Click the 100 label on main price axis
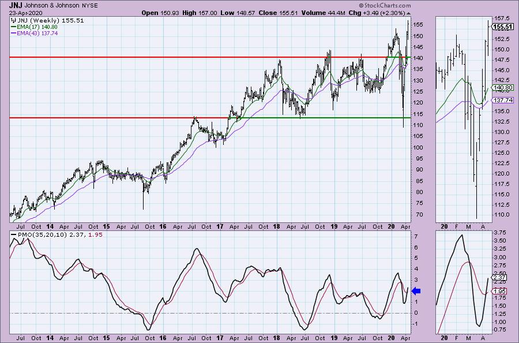The height and width of the screenshot is (343, 519). (x=418, y=147)
